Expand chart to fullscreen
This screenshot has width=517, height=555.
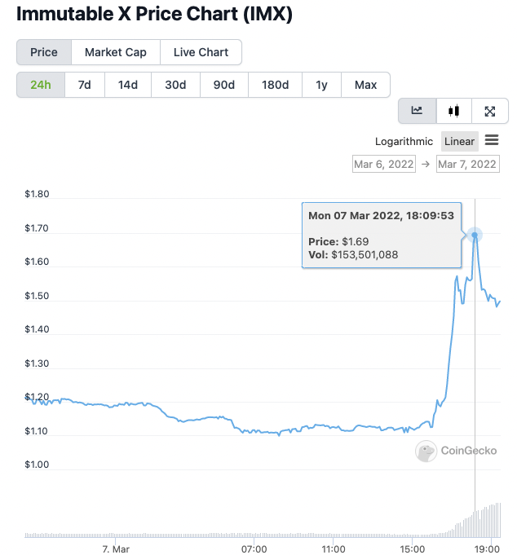pos(489,111)
